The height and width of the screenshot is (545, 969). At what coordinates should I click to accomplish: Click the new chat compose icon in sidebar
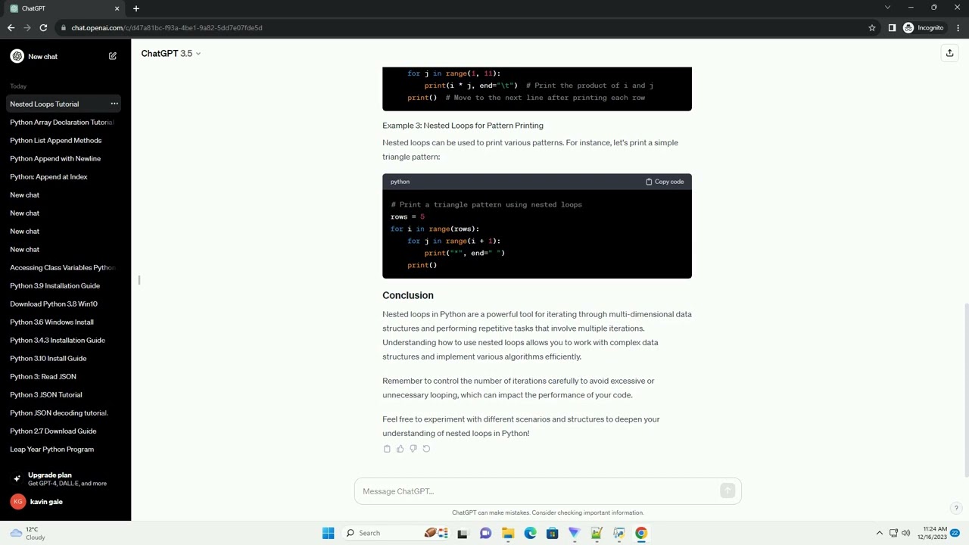(113, 56)
